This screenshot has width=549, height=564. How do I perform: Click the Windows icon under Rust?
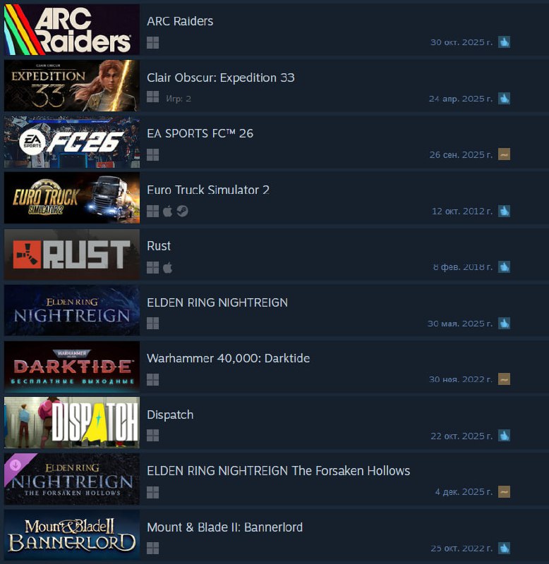point(152,267)
